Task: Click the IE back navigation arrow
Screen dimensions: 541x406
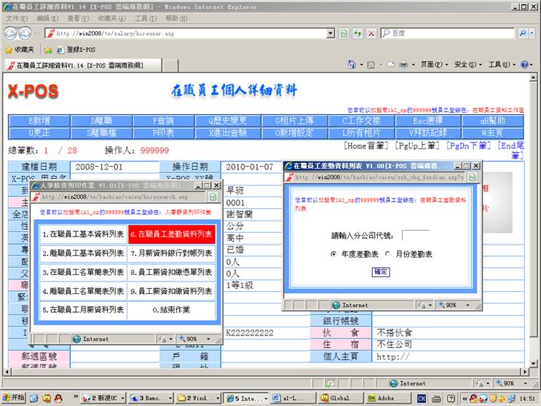Action: (9, 33)
